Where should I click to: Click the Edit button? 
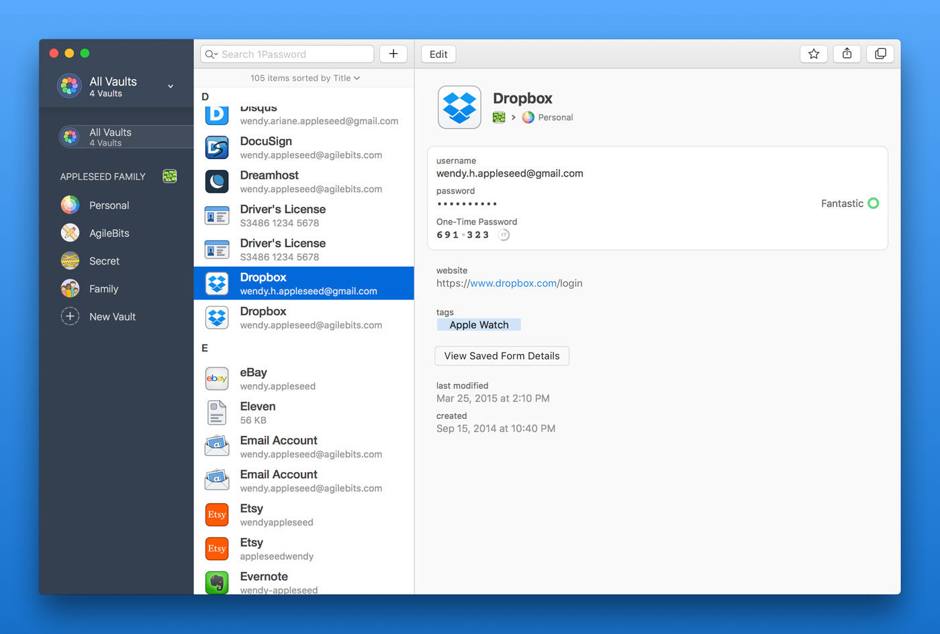[x=438, y=54]
